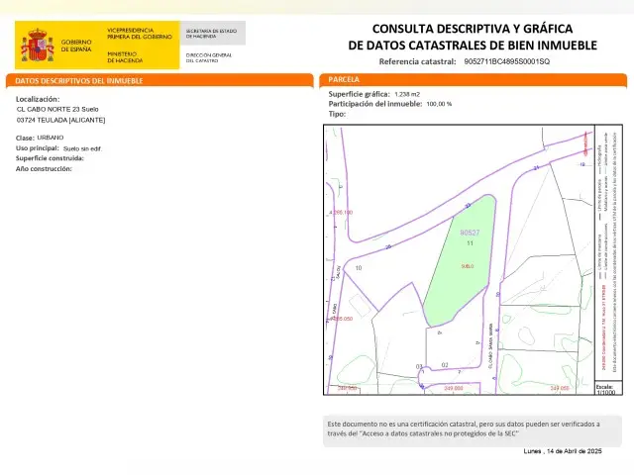634x475 pixels.
Task: Click the '1.238 m2' surface value
Action: tap(407, 94)
